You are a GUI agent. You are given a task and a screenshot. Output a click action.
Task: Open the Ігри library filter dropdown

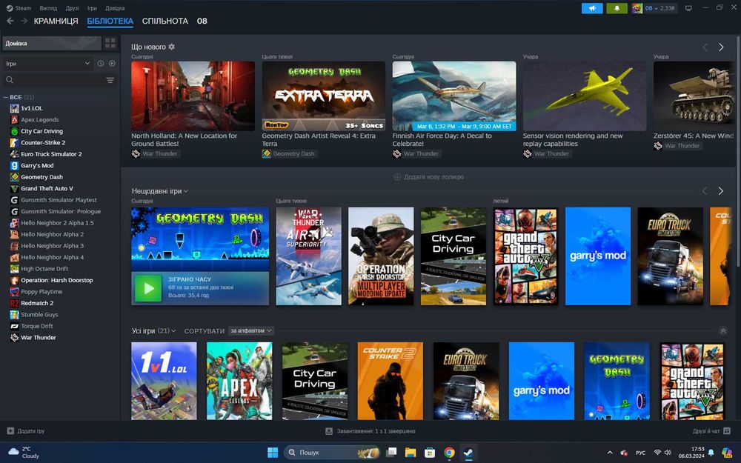coord(47,63)
